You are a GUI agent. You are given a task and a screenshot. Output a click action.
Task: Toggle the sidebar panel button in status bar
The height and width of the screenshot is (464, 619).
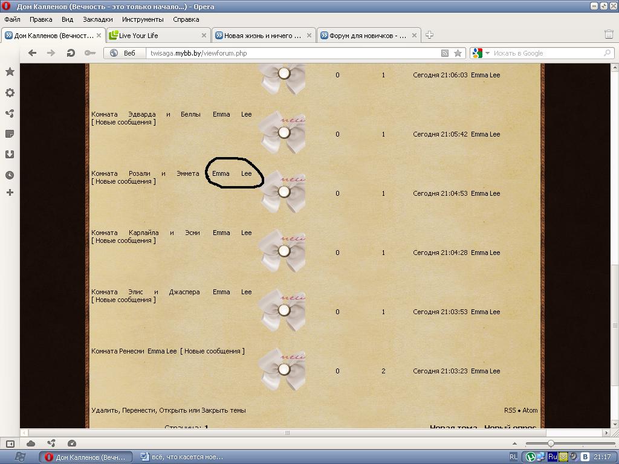10,444
